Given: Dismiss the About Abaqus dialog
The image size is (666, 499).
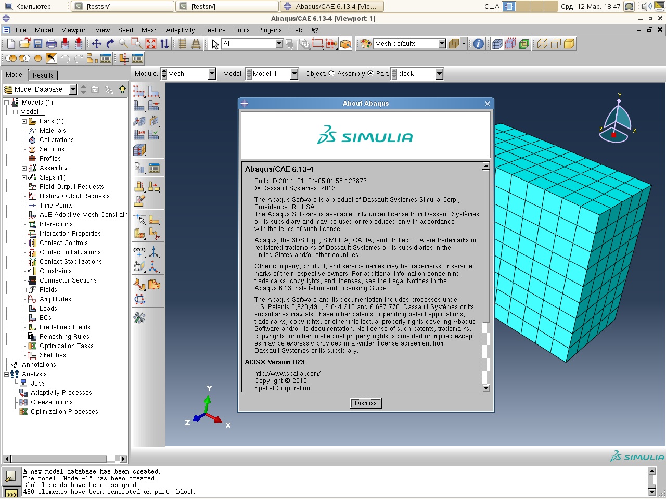Looking at the screenshot, I should (365, 403).
